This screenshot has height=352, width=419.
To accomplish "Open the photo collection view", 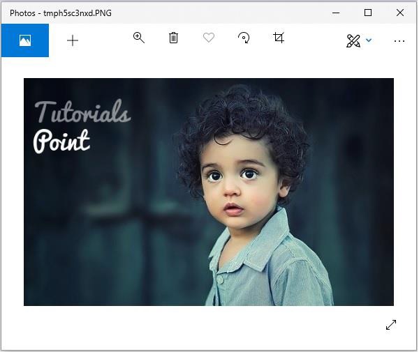I will click(25, 40).
